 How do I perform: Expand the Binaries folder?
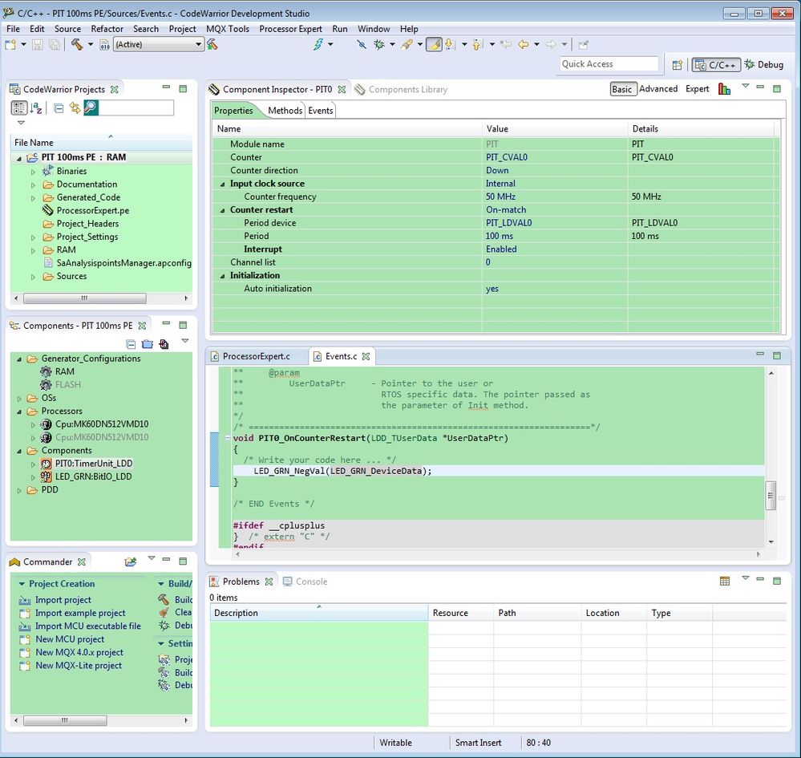(33, 171)
